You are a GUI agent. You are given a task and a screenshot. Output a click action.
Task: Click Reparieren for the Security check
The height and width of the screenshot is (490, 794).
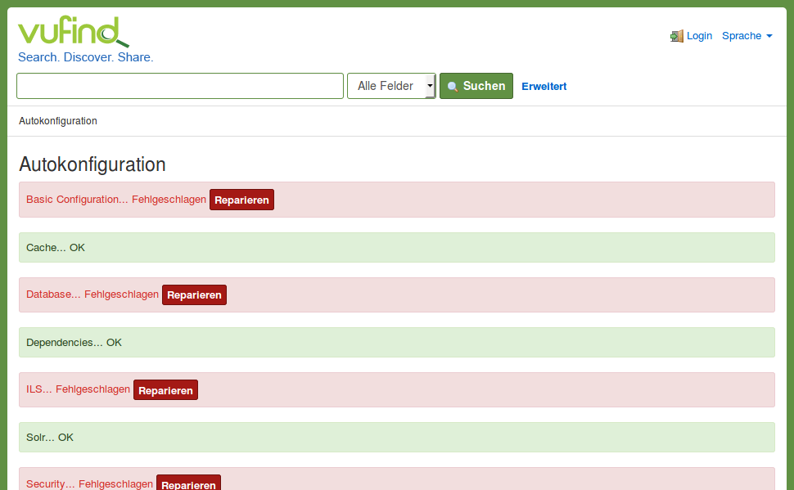coord(188,483)
